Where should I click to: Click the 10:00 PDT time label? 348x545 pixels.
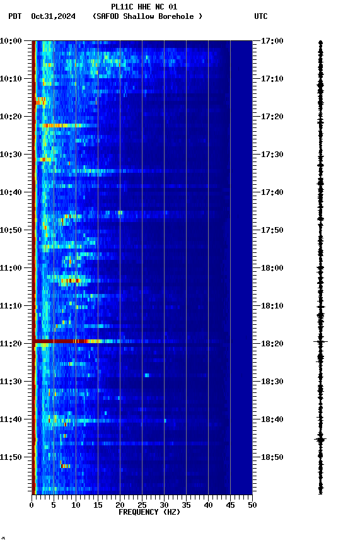pyautogui.click(x=11, y=41)
